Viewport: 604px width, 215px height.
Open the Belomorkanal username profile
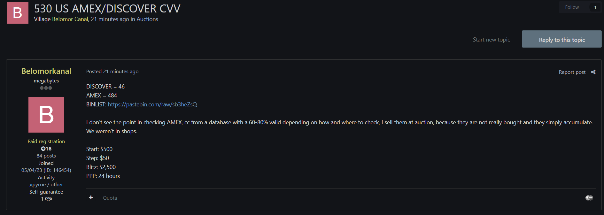tap(46, 71)
